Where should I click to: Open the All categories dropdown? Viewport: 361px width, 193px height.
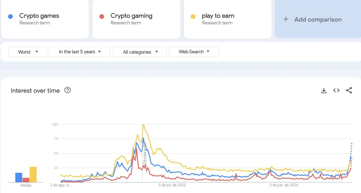click(x=140, y=52)
